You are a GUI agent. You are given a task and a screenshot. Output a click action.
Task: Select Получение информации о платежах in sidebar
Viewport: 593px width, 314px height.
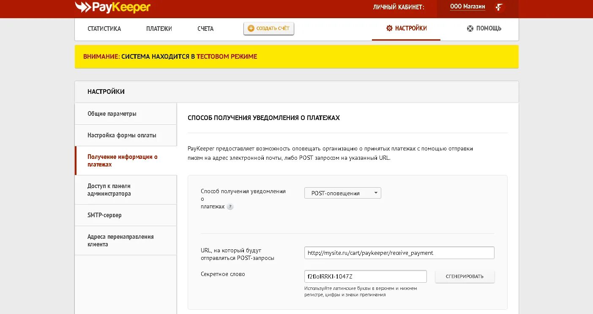click(x=126, y=161)
